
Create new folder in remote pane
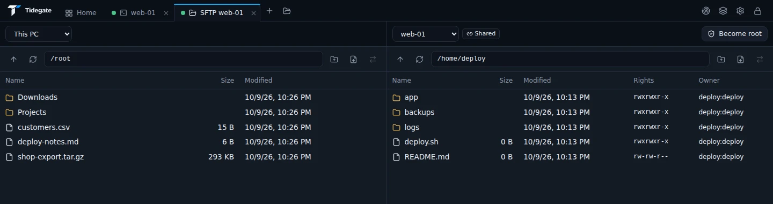click(x=721, y=59)
